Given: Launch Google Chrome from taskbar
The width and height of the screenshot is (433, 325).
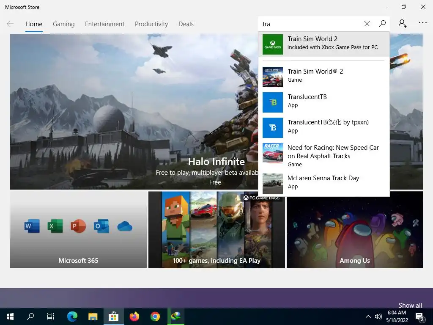Looking at the screenshot, I should click(155, 317).
